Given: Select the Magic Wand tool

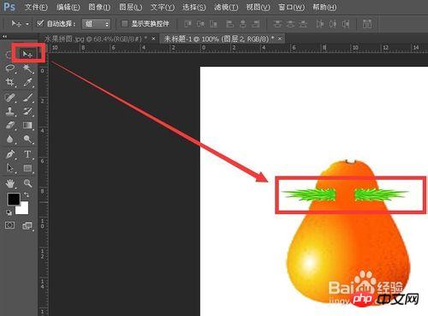Looking at the screenshot, I should tap(27, 69).
